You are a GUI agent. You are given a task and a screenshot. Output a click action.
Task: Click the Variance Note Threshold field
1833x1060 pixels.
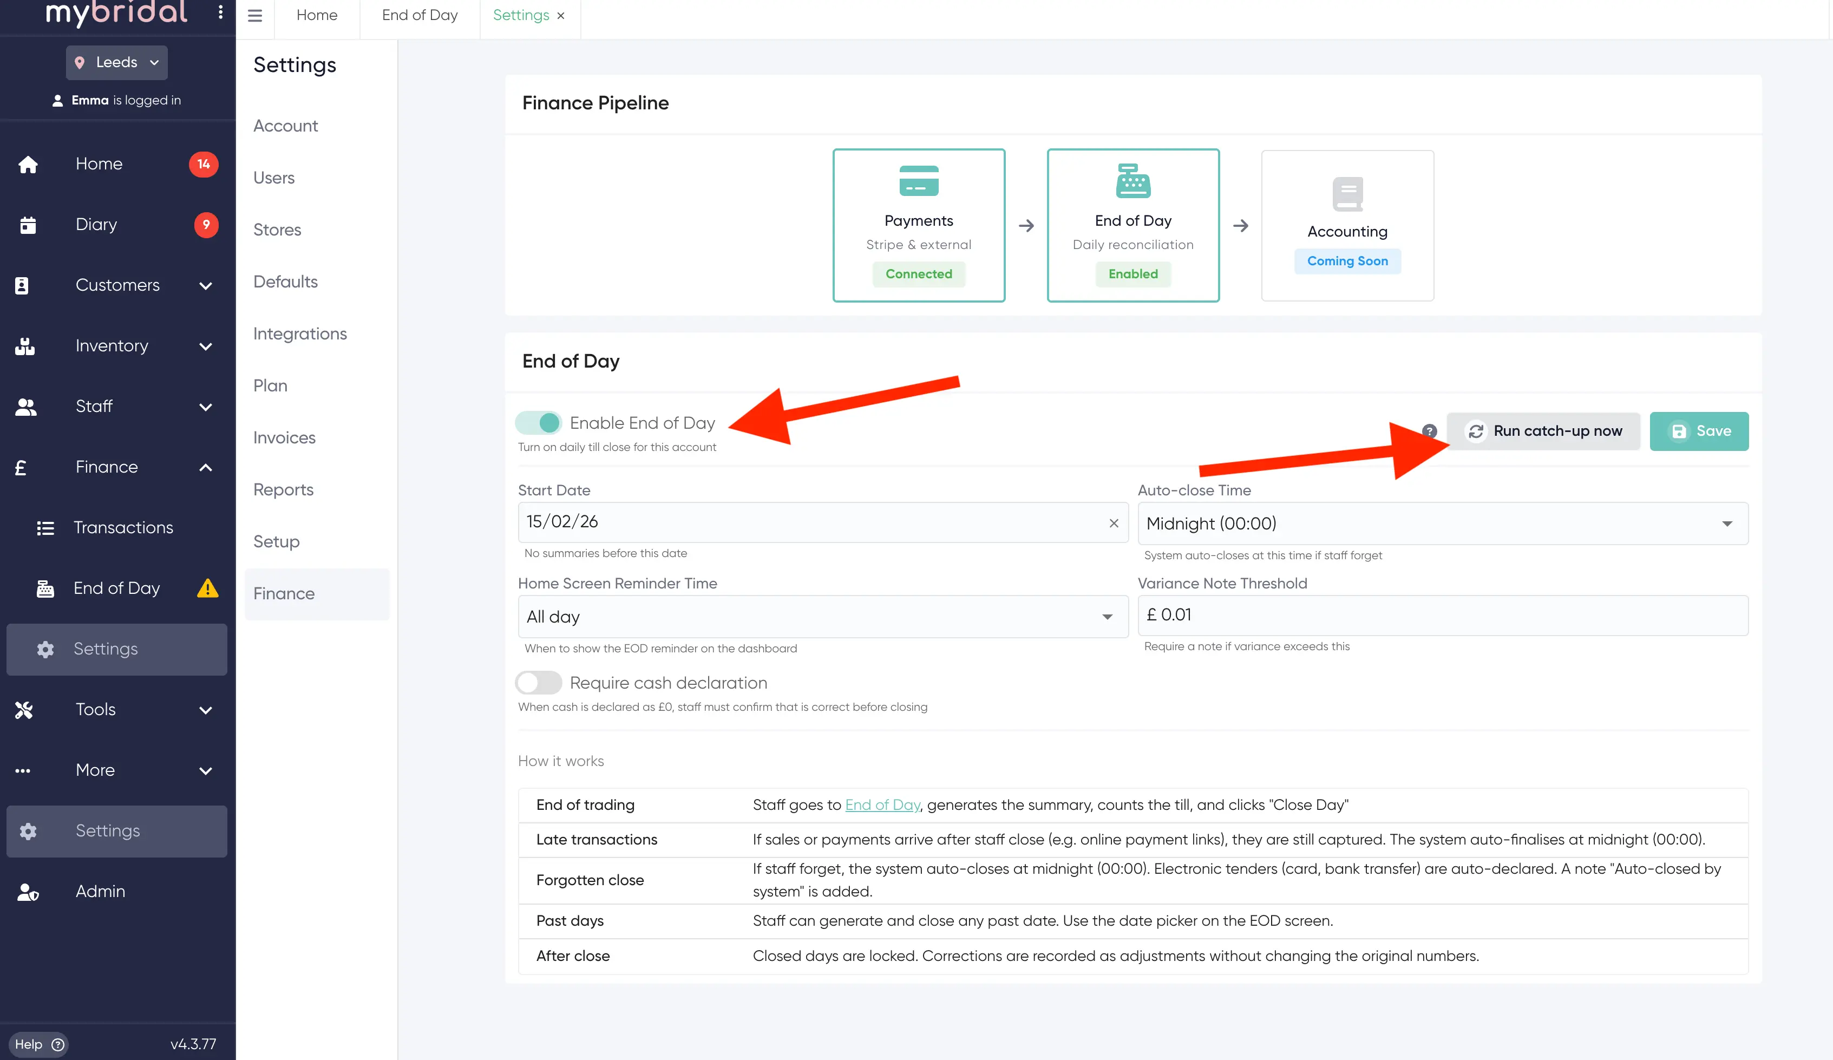click(1442, 616)
